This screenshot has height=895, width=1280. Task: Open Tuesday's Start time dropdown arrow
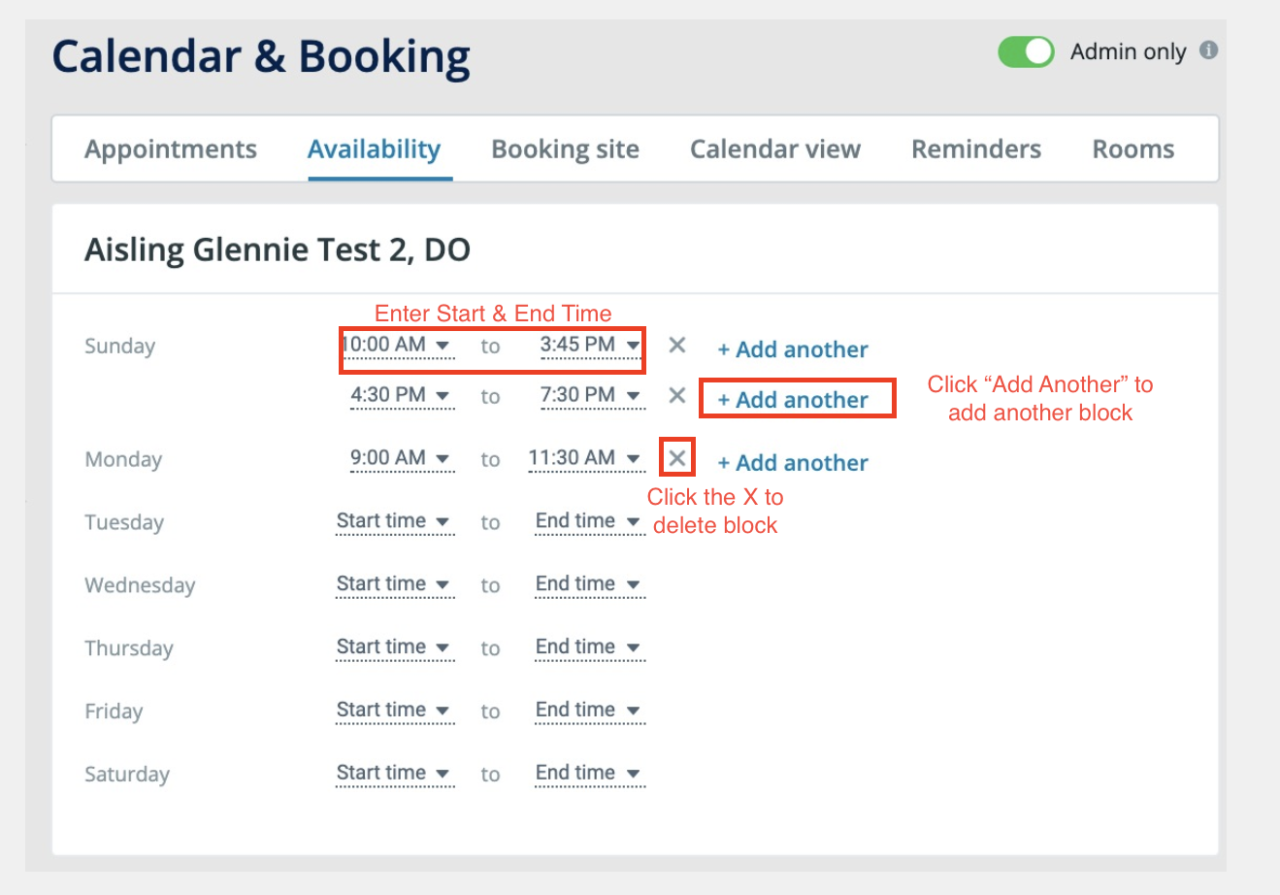pyautogui.click(x=443, y=521)
